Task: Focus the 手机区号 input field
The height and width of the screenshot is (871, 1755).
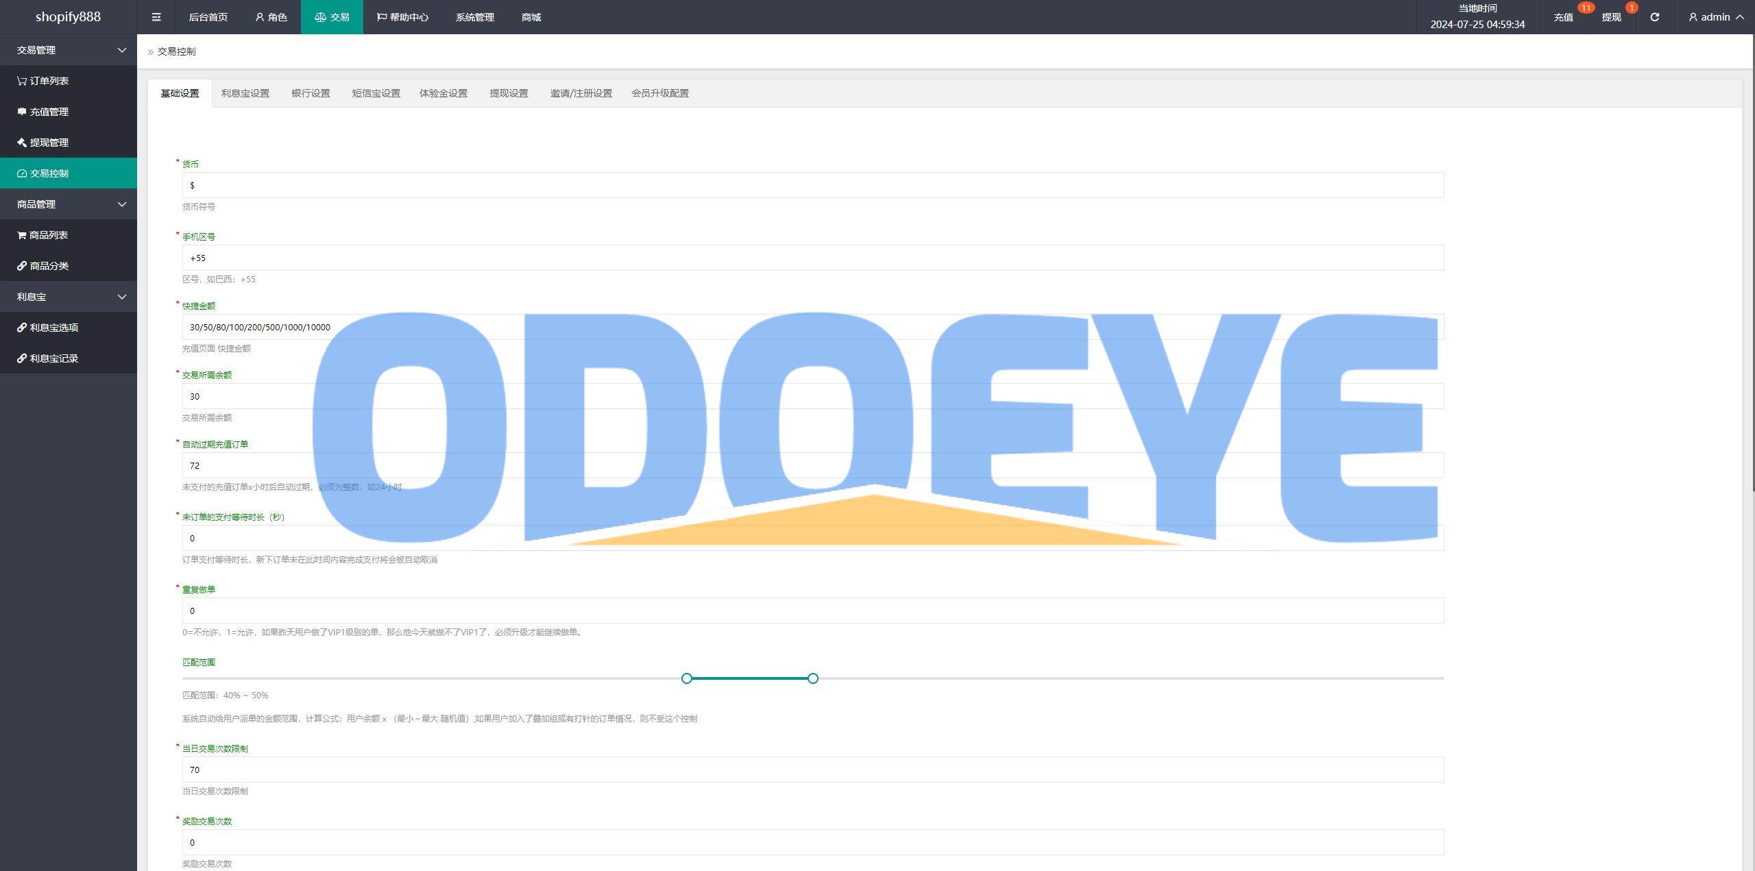Action: [x=813, y=258]
